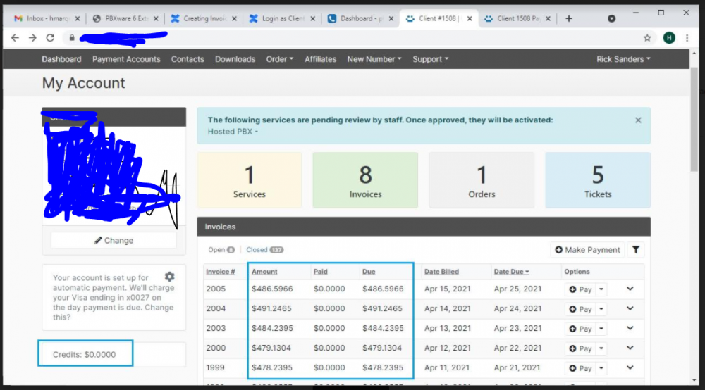
Task: Open Payment Accounts page
Action: (x=126, y=59)
